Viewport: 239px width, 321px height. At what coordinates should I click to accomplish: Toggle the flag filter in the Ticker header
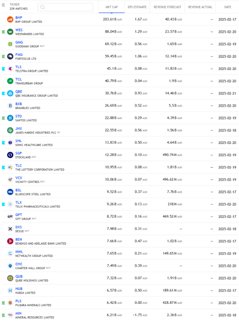[3, 5]
